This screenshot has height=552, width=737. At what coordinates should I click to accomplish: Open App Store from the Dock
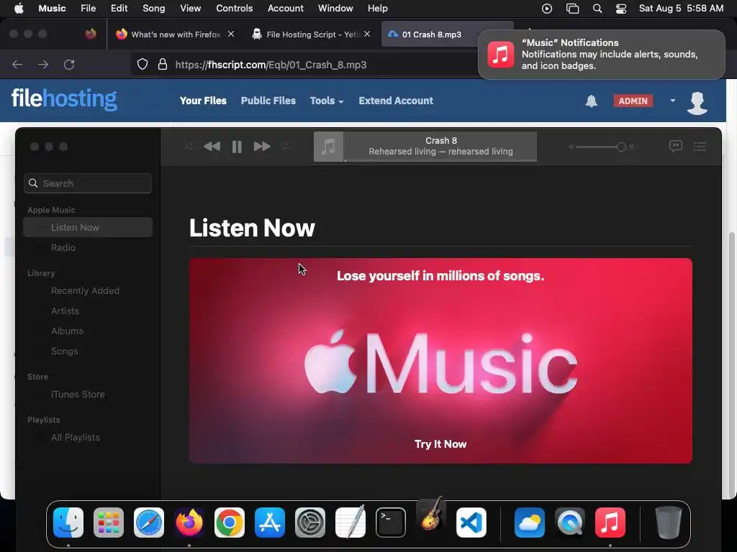click(x=270, y=523)
